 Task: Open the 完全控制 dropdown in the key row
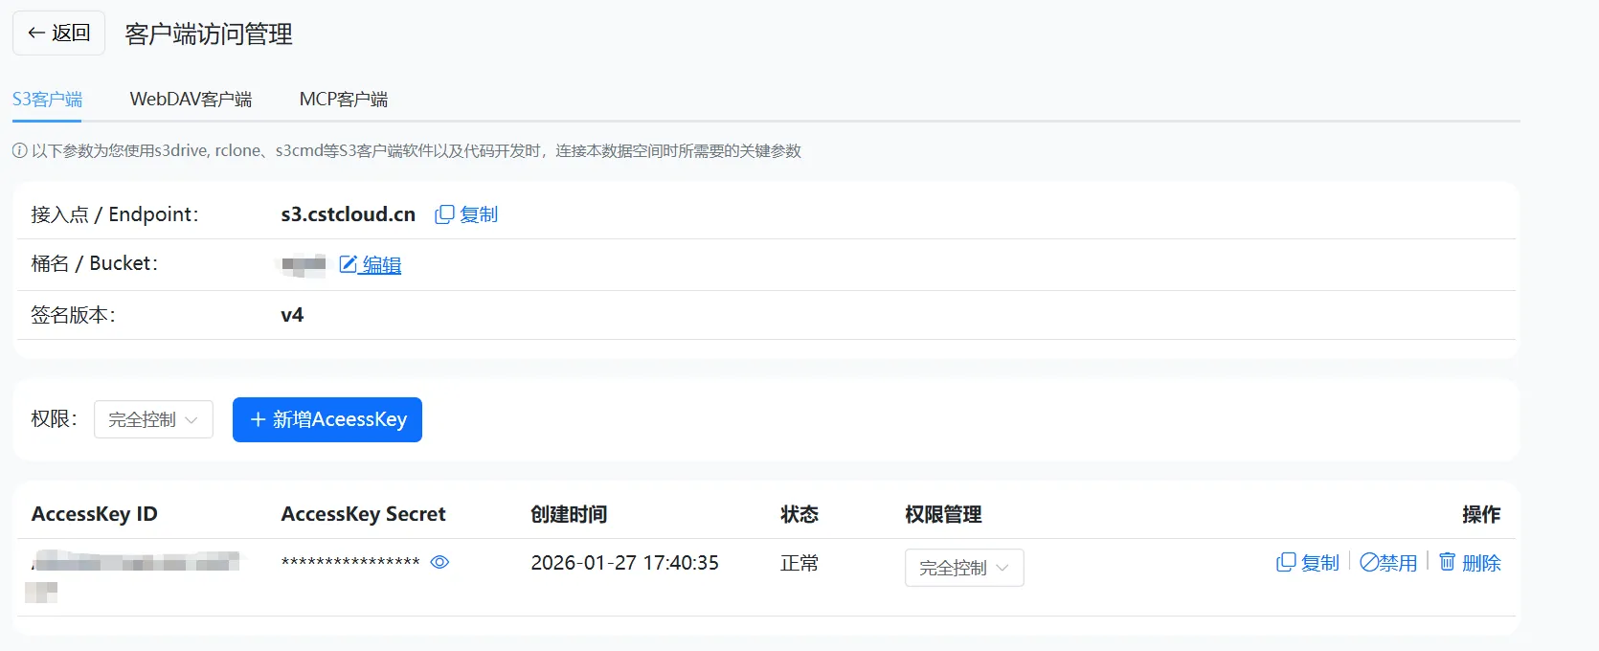964,568
